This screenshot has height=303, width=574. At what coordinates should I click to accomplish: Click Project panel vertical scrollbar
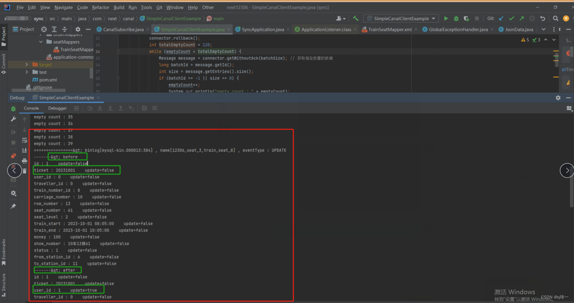coord(91,73)
